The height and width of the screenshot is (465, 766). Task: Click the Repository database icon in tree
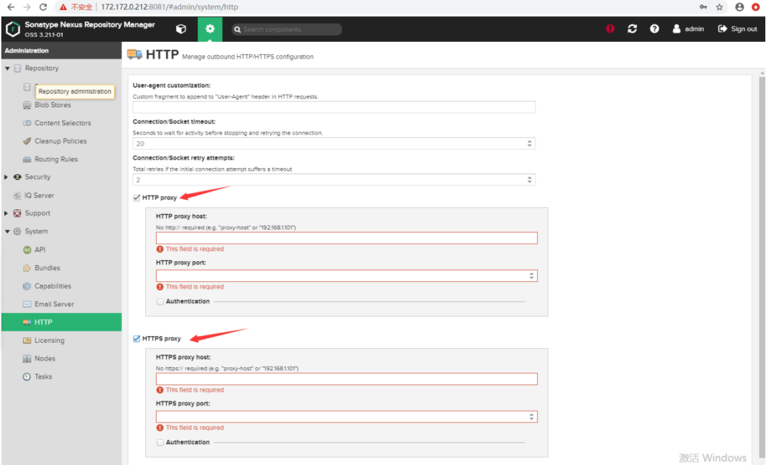(x=17, y=68)
